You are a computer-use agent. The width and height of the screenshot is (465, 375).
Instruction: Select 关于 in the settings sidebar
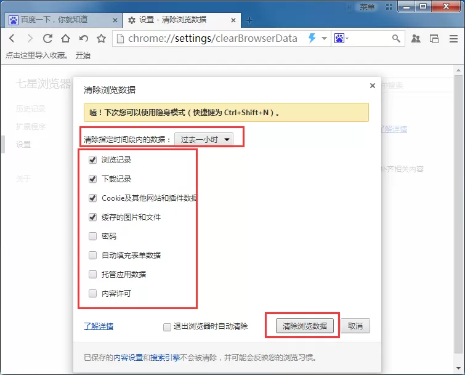click(x=23, y=179)
